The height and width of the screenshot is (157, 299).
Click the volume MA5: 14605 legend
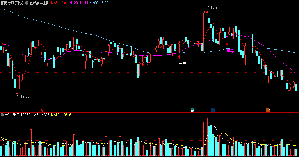pos(41,115)
